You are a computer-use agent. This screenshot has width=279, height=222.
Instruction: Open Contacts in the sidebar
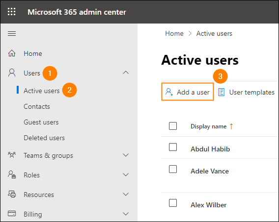click(37, 106)
